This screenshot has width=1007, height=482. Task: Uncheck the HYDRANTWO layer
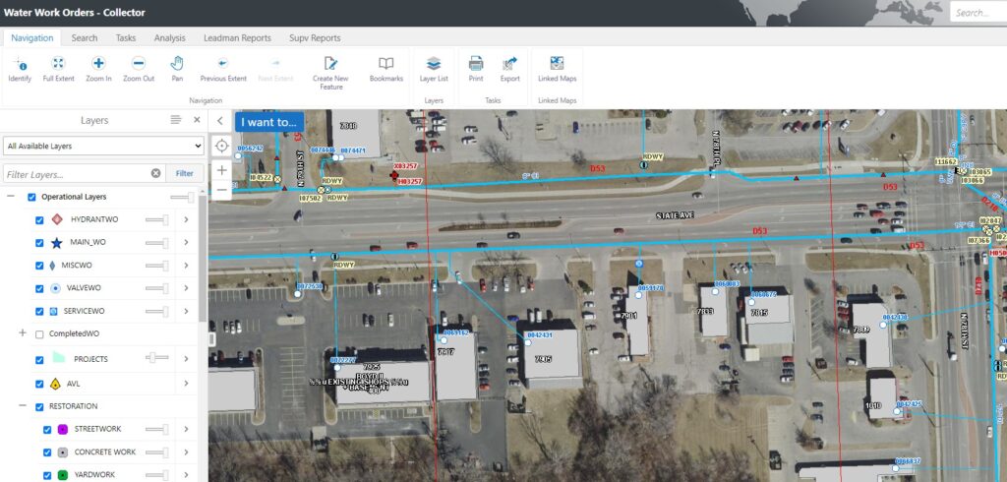coord(39,220)
